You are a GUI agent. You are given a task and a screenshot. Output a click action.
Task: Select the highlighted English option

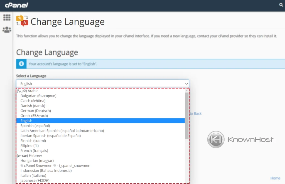[x=100, y=121]
